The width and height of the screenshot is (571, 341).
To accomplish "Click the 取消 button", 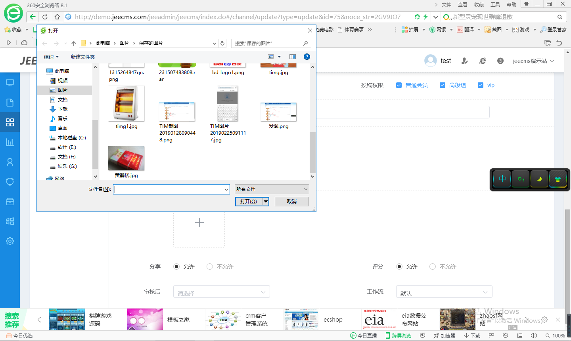I will (291, 202).
